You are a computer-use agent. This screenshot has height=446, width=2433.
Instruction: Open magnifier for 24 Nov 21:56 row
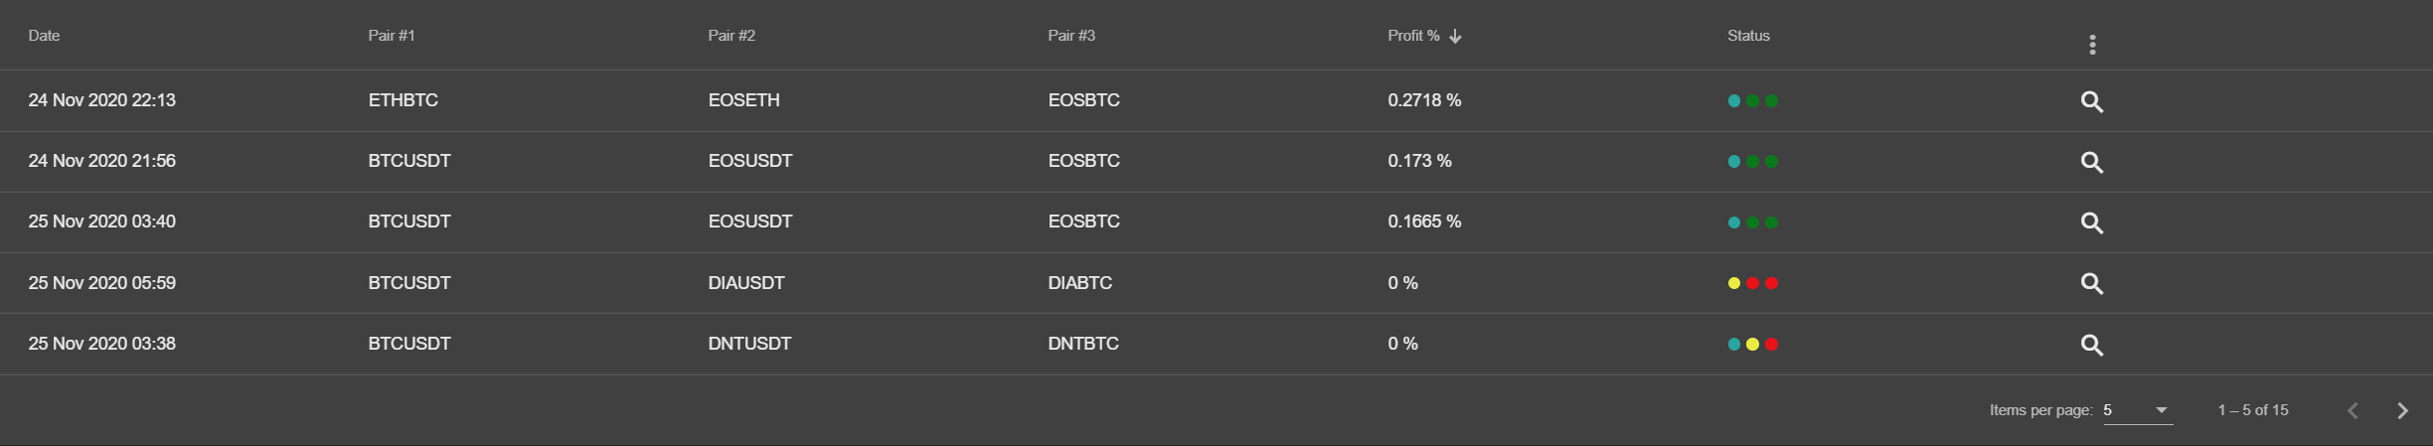pyautogui.click(x=2091, y=162)
